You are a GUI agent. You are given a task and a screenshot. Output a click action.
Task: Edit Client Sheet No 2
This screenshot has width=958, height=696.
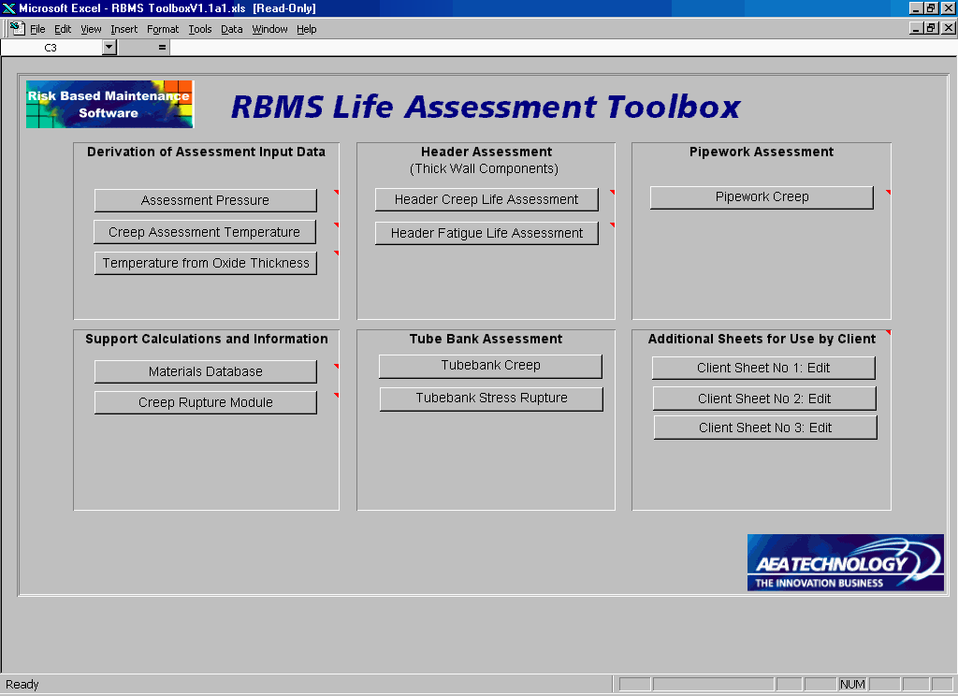tap(764, 399)
